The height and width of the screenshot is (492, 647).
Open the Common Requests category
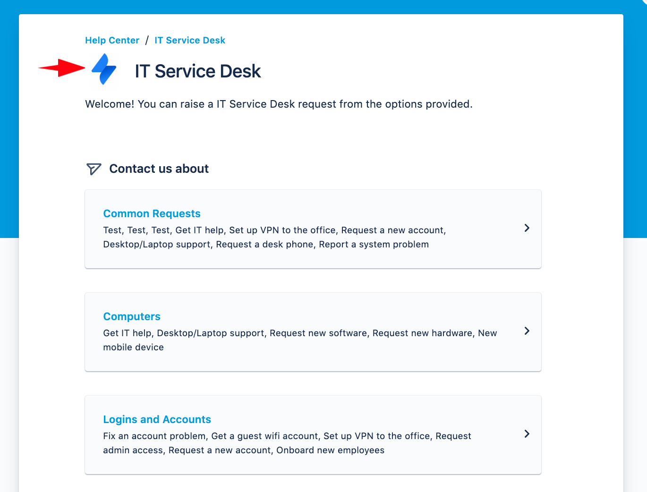tap(152, 213)
